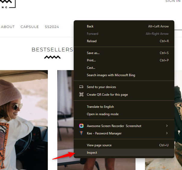182x170 pixels.
Task: Click Cast... in context menu
Action: click(91, 68)
